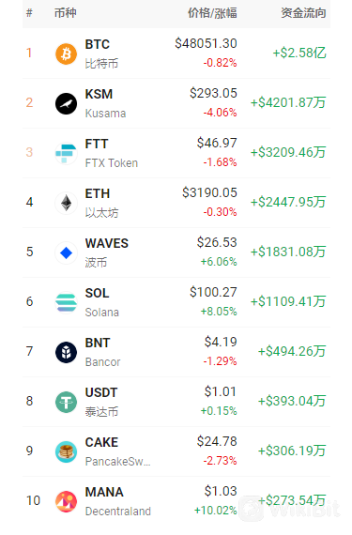Image resolution: width=352 pixels, height=535 pixels.
Task: Click the Solana SOL striped logo
Action: pos(66,302)
